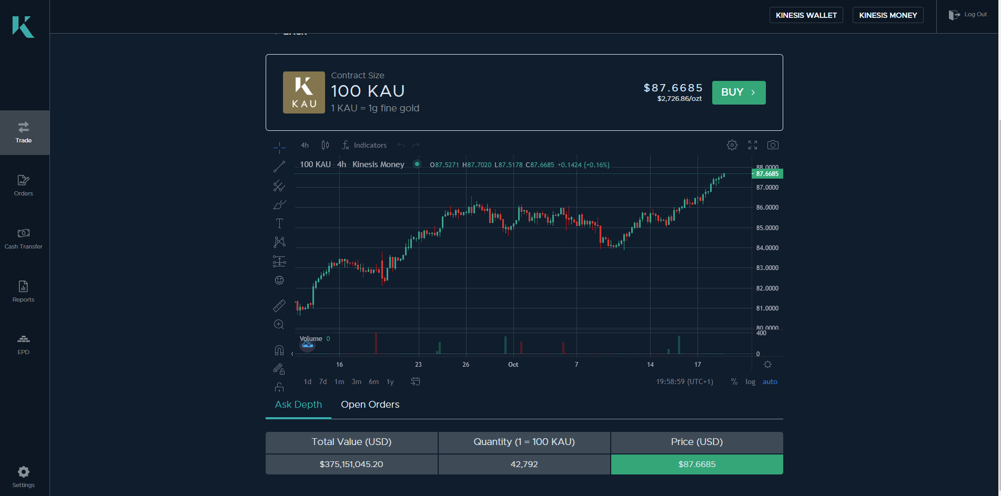
Task: Open the go to date picker
Action: (416, 381)
